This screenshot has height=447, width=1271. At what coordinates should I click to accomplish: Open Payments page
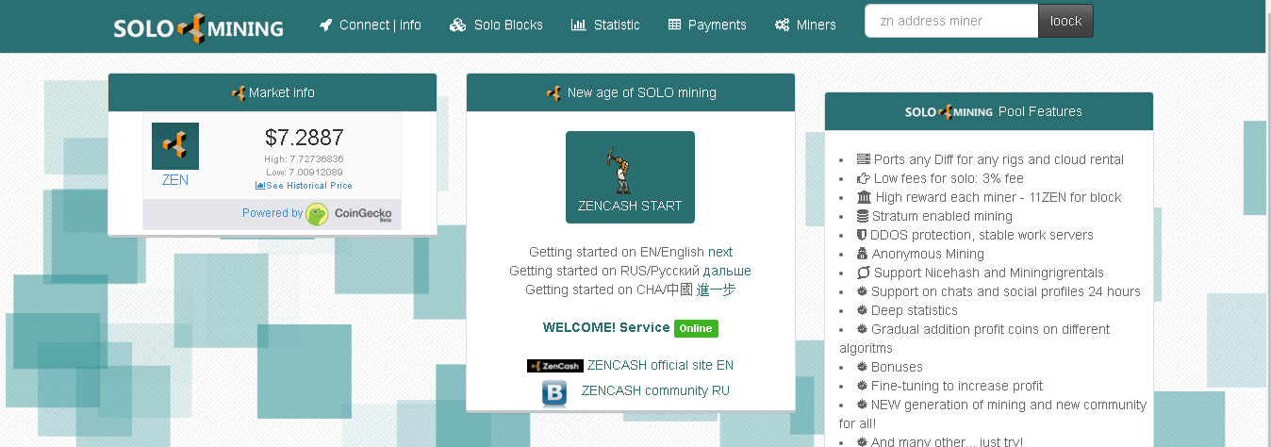[x=707, y=25]
